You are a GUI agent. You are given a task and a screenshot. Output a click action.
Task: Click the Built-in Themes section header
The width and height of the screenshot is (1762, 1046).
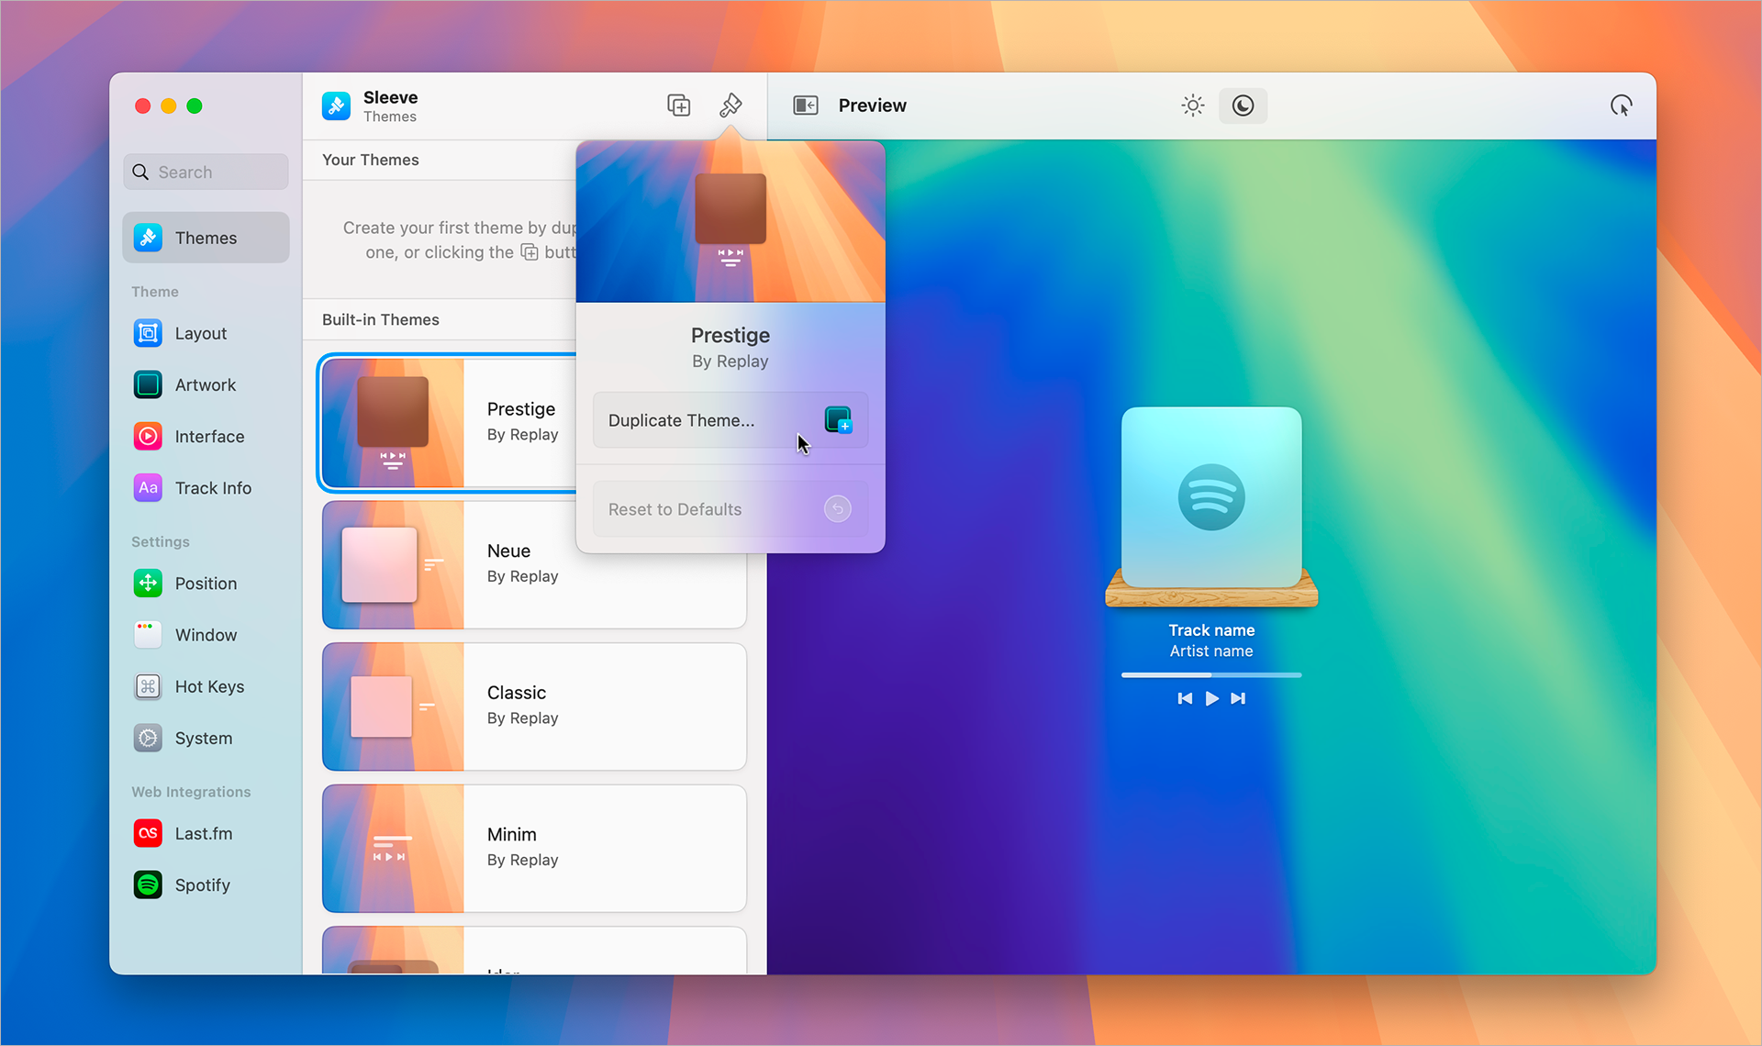[381, 319]
